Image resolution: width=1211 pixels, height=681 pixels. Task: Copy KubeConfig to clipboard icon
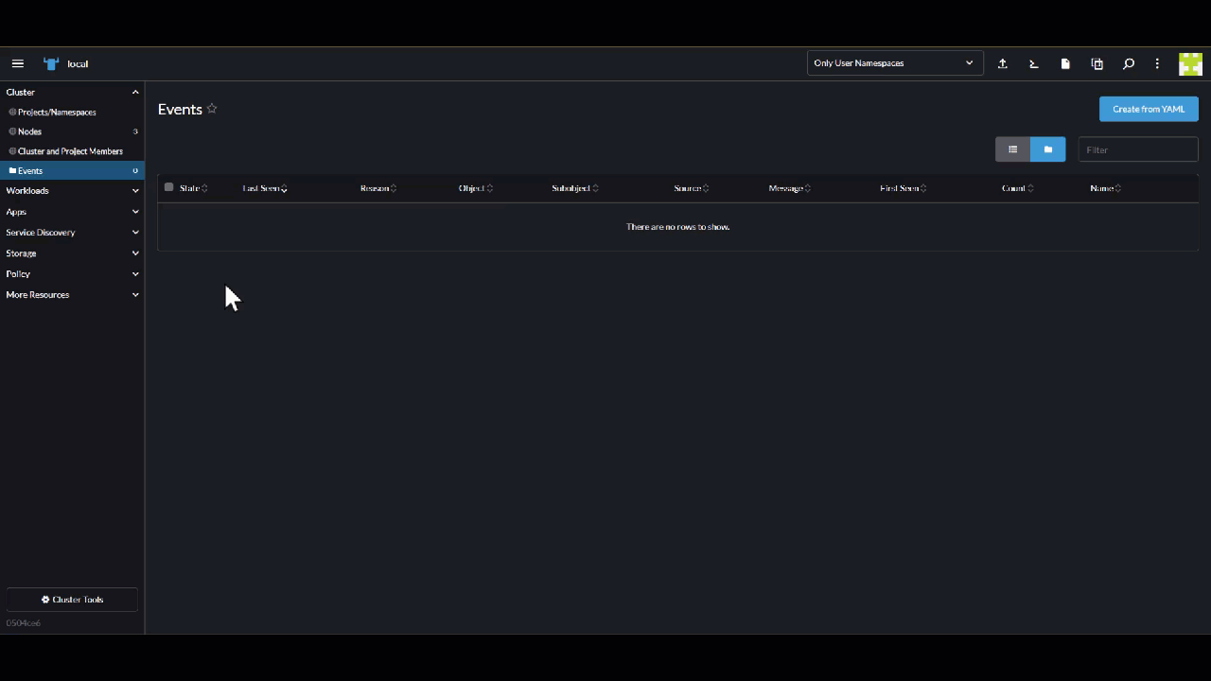point(1097,63)
